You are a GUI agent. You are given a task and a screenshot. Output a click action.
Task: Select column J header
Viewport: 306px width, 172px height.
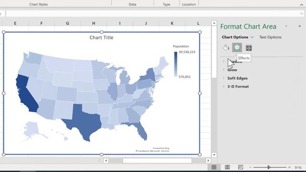[x=146, y=23]
